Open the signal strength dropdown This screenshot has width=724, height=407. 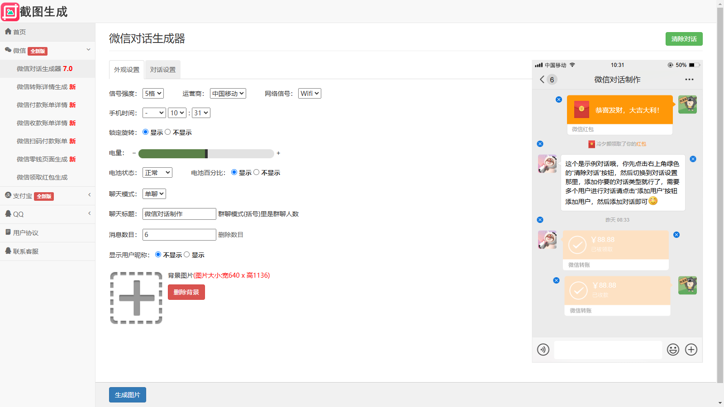tap(153, 94)
